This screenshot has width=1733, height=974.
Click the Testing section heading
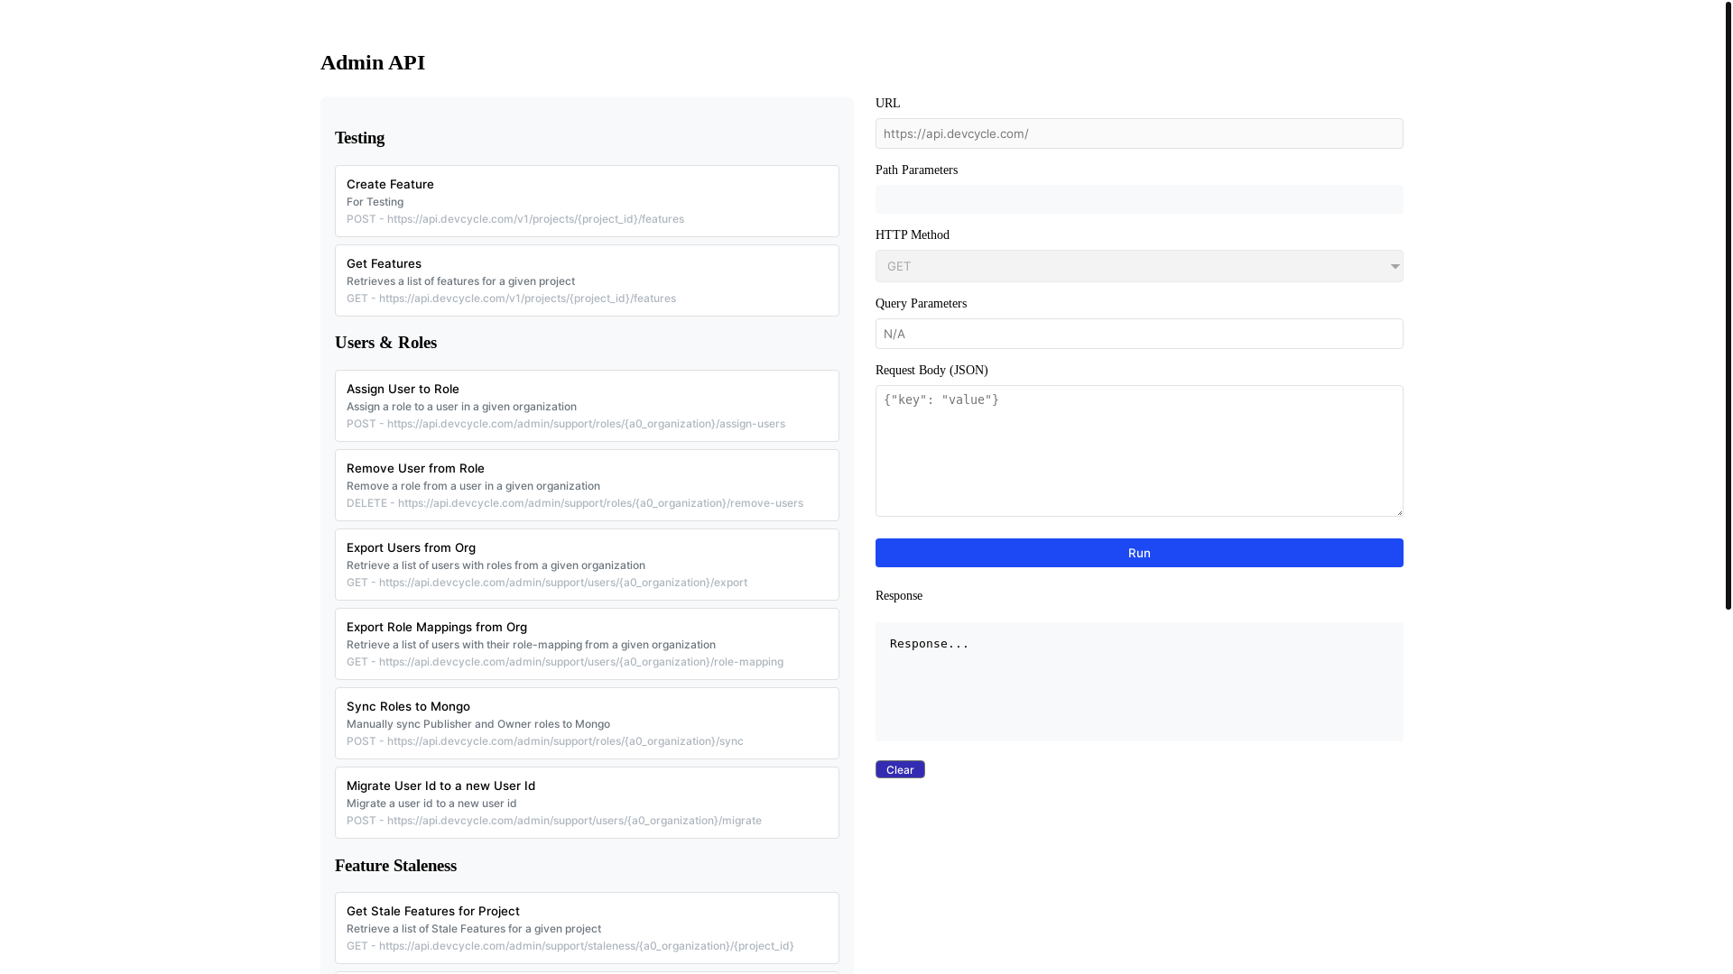359,138
